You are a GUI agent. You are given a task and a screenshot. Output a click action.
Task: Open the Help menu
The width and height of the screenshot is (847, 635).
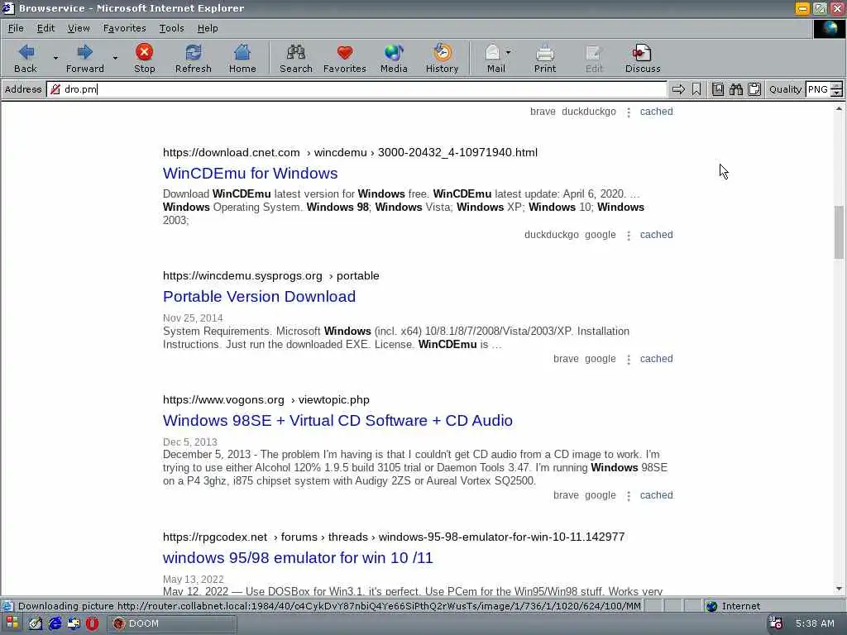click(x=208, y=28)
